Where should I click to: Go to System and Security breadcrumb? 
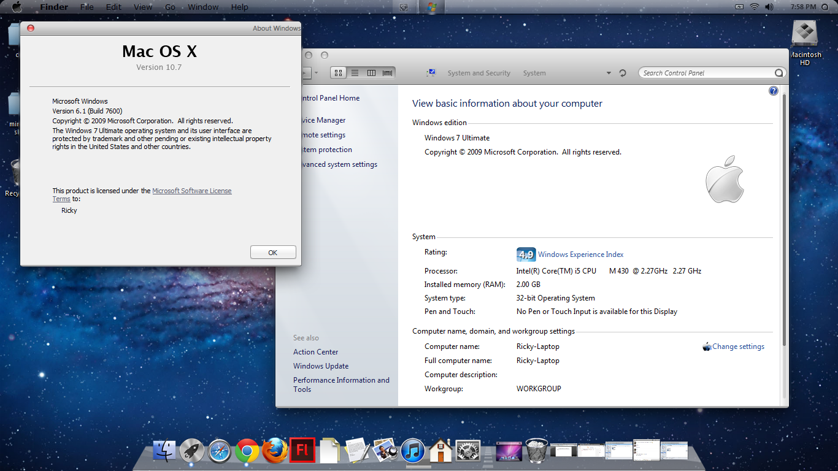coord(479,73)
